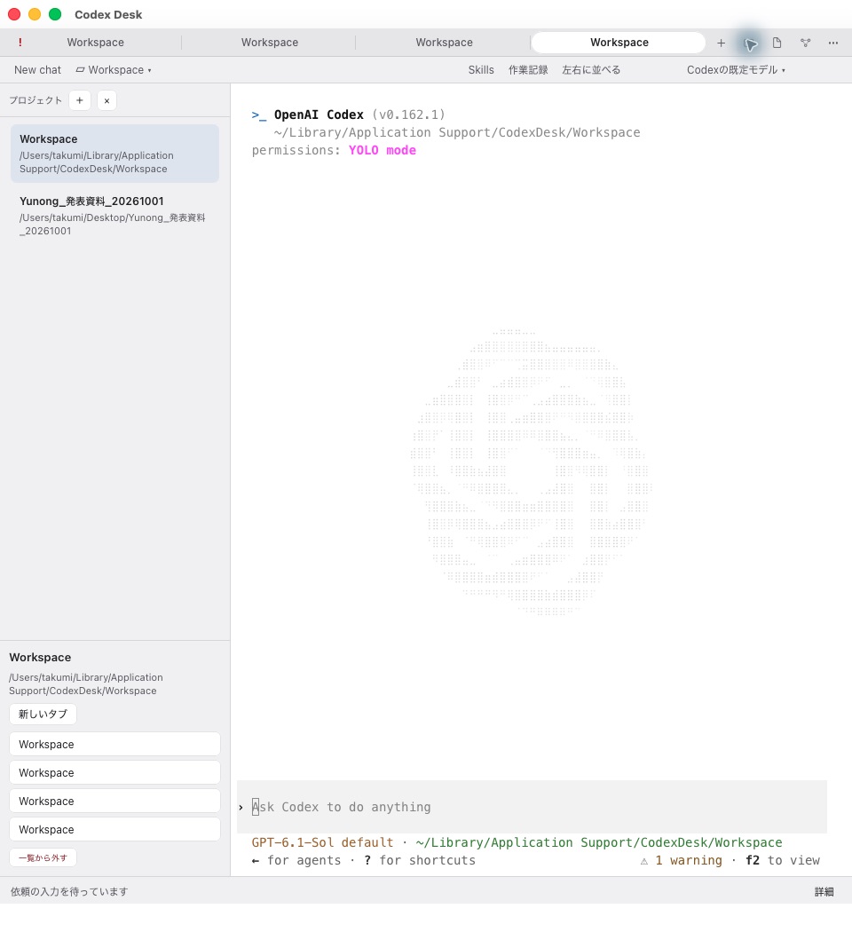Click the Workspace heading in the lower sidebar panel

click(x=40, y=658)
